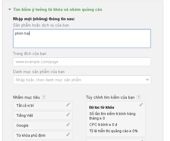Select the 'Tiếng Việt' language box
170x141 pixels.
(x=43, y=116)
